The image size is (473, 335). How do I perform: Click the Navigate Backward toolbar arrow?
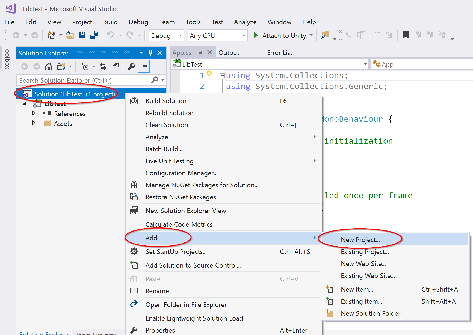click(16, 35)
